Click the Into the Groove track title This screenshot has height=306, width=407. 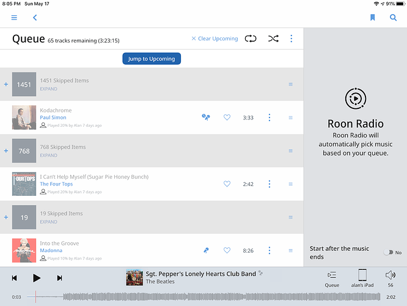coord(59,244)
